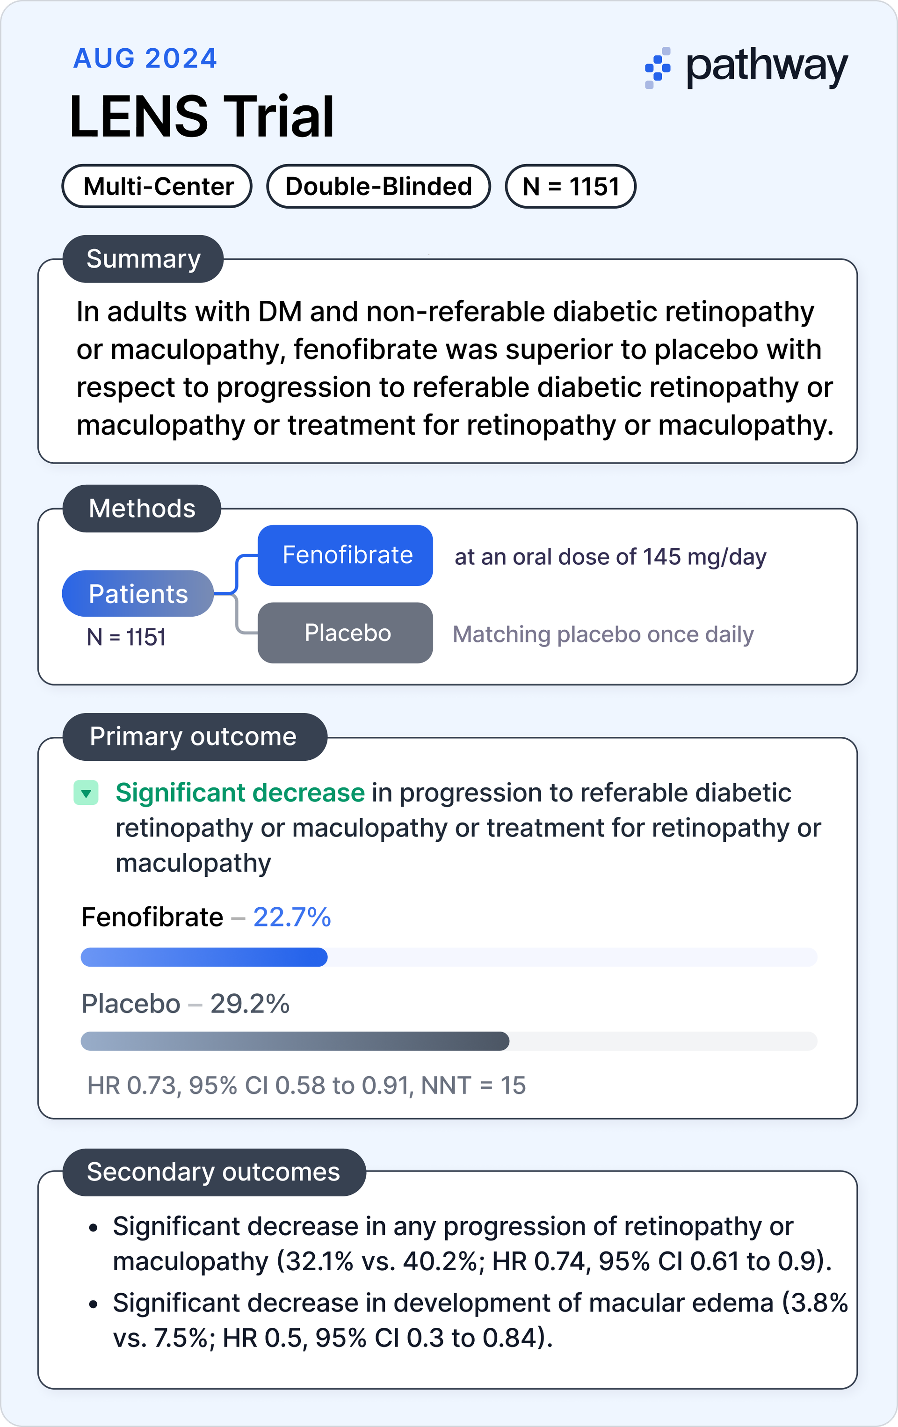
Task: Click the Primary outcome section label
Action: (x=194, y=736)
